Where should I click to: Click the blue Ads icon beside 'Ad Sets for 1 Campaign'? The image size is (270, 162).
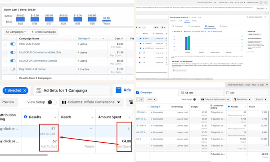click(x=118, y=90)
